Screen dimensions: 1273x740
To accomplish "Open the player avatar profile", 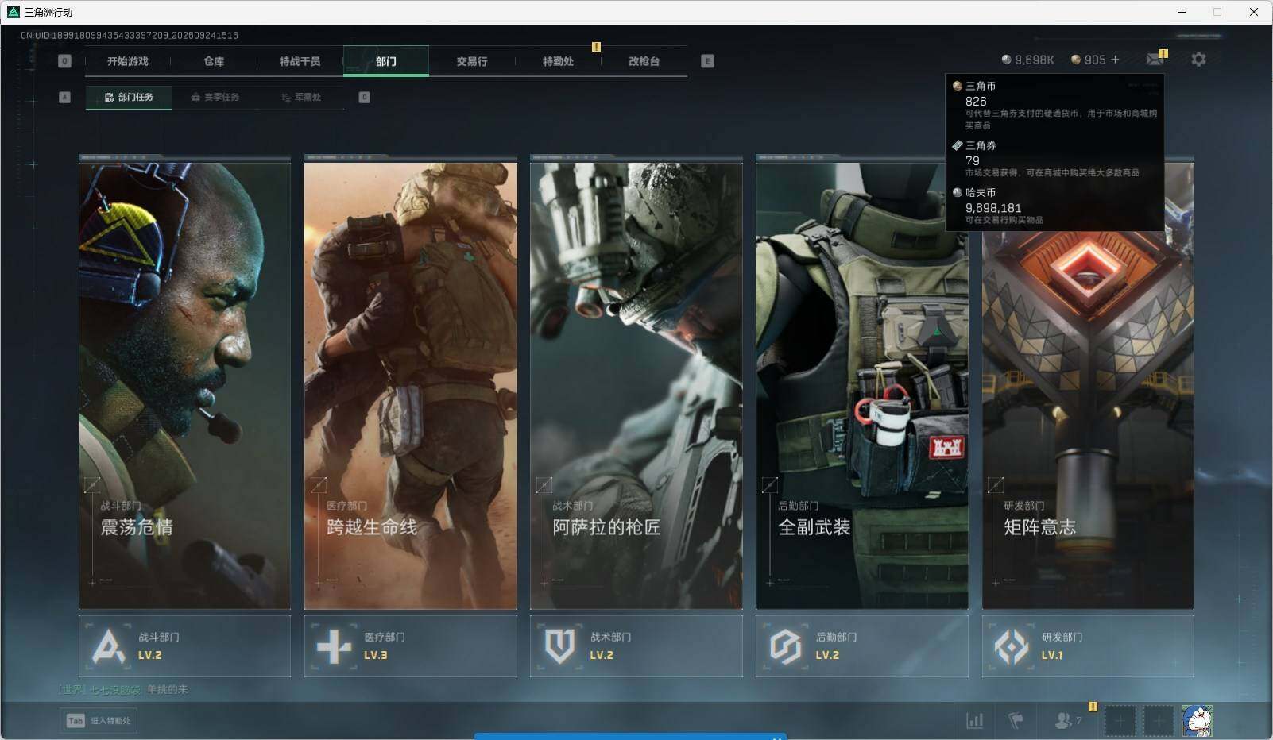I will pos(1198,721).
